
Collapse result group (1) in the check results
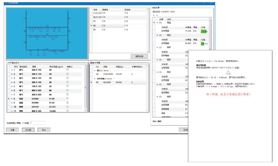pos(157,23)
